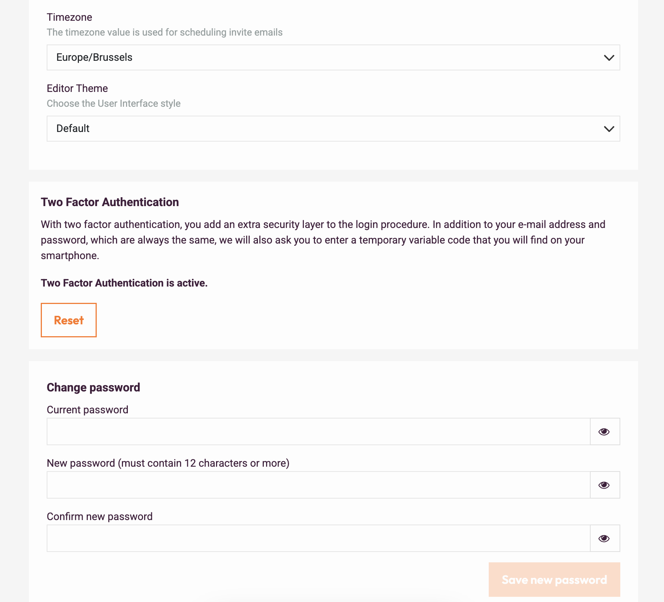Screen dimensions: 664x602
Task: Click the Confirm new password label
Action: [100, 516]
